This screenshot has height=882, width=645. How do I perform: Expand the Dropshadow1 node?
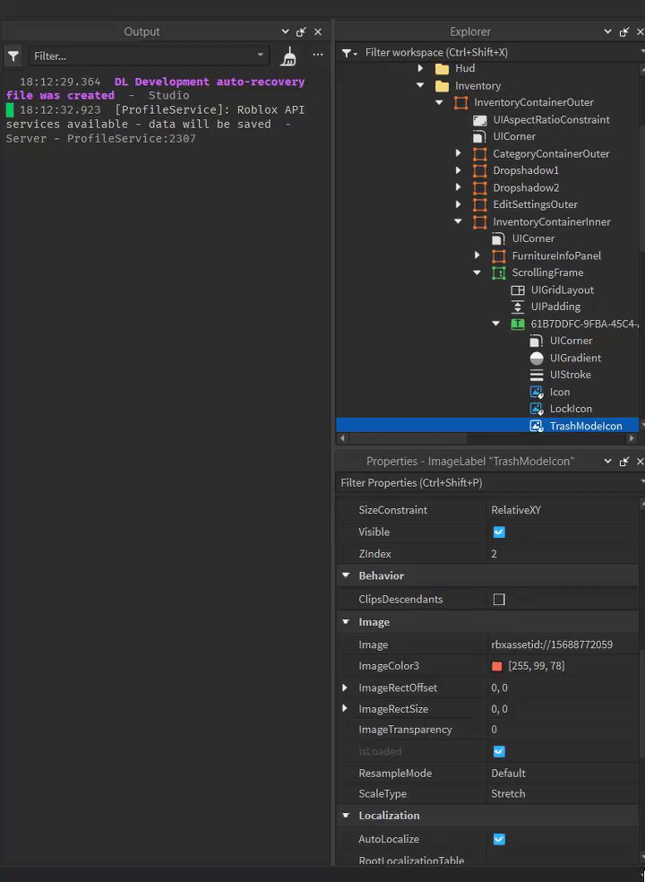click(459, 170)
